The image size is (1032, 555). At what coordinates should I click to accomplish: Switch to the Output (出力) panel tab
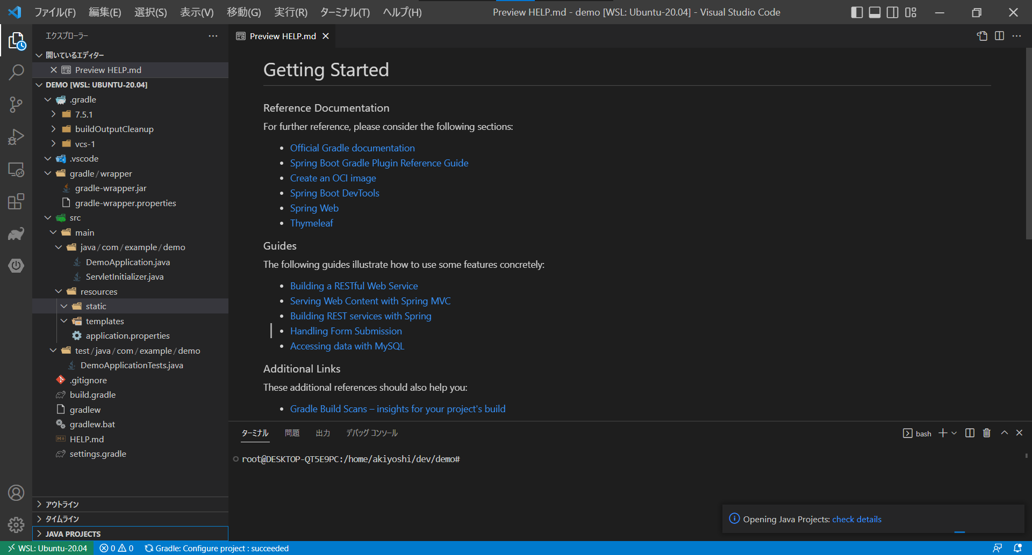point(322,433)
